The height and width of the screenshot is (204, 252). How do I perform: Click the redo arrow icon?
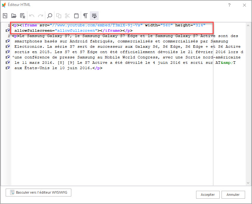point(41,16)
